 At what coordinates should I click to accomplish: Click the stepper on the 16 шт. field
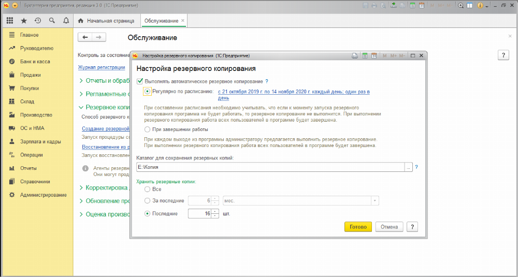click(x=215, y=214)
